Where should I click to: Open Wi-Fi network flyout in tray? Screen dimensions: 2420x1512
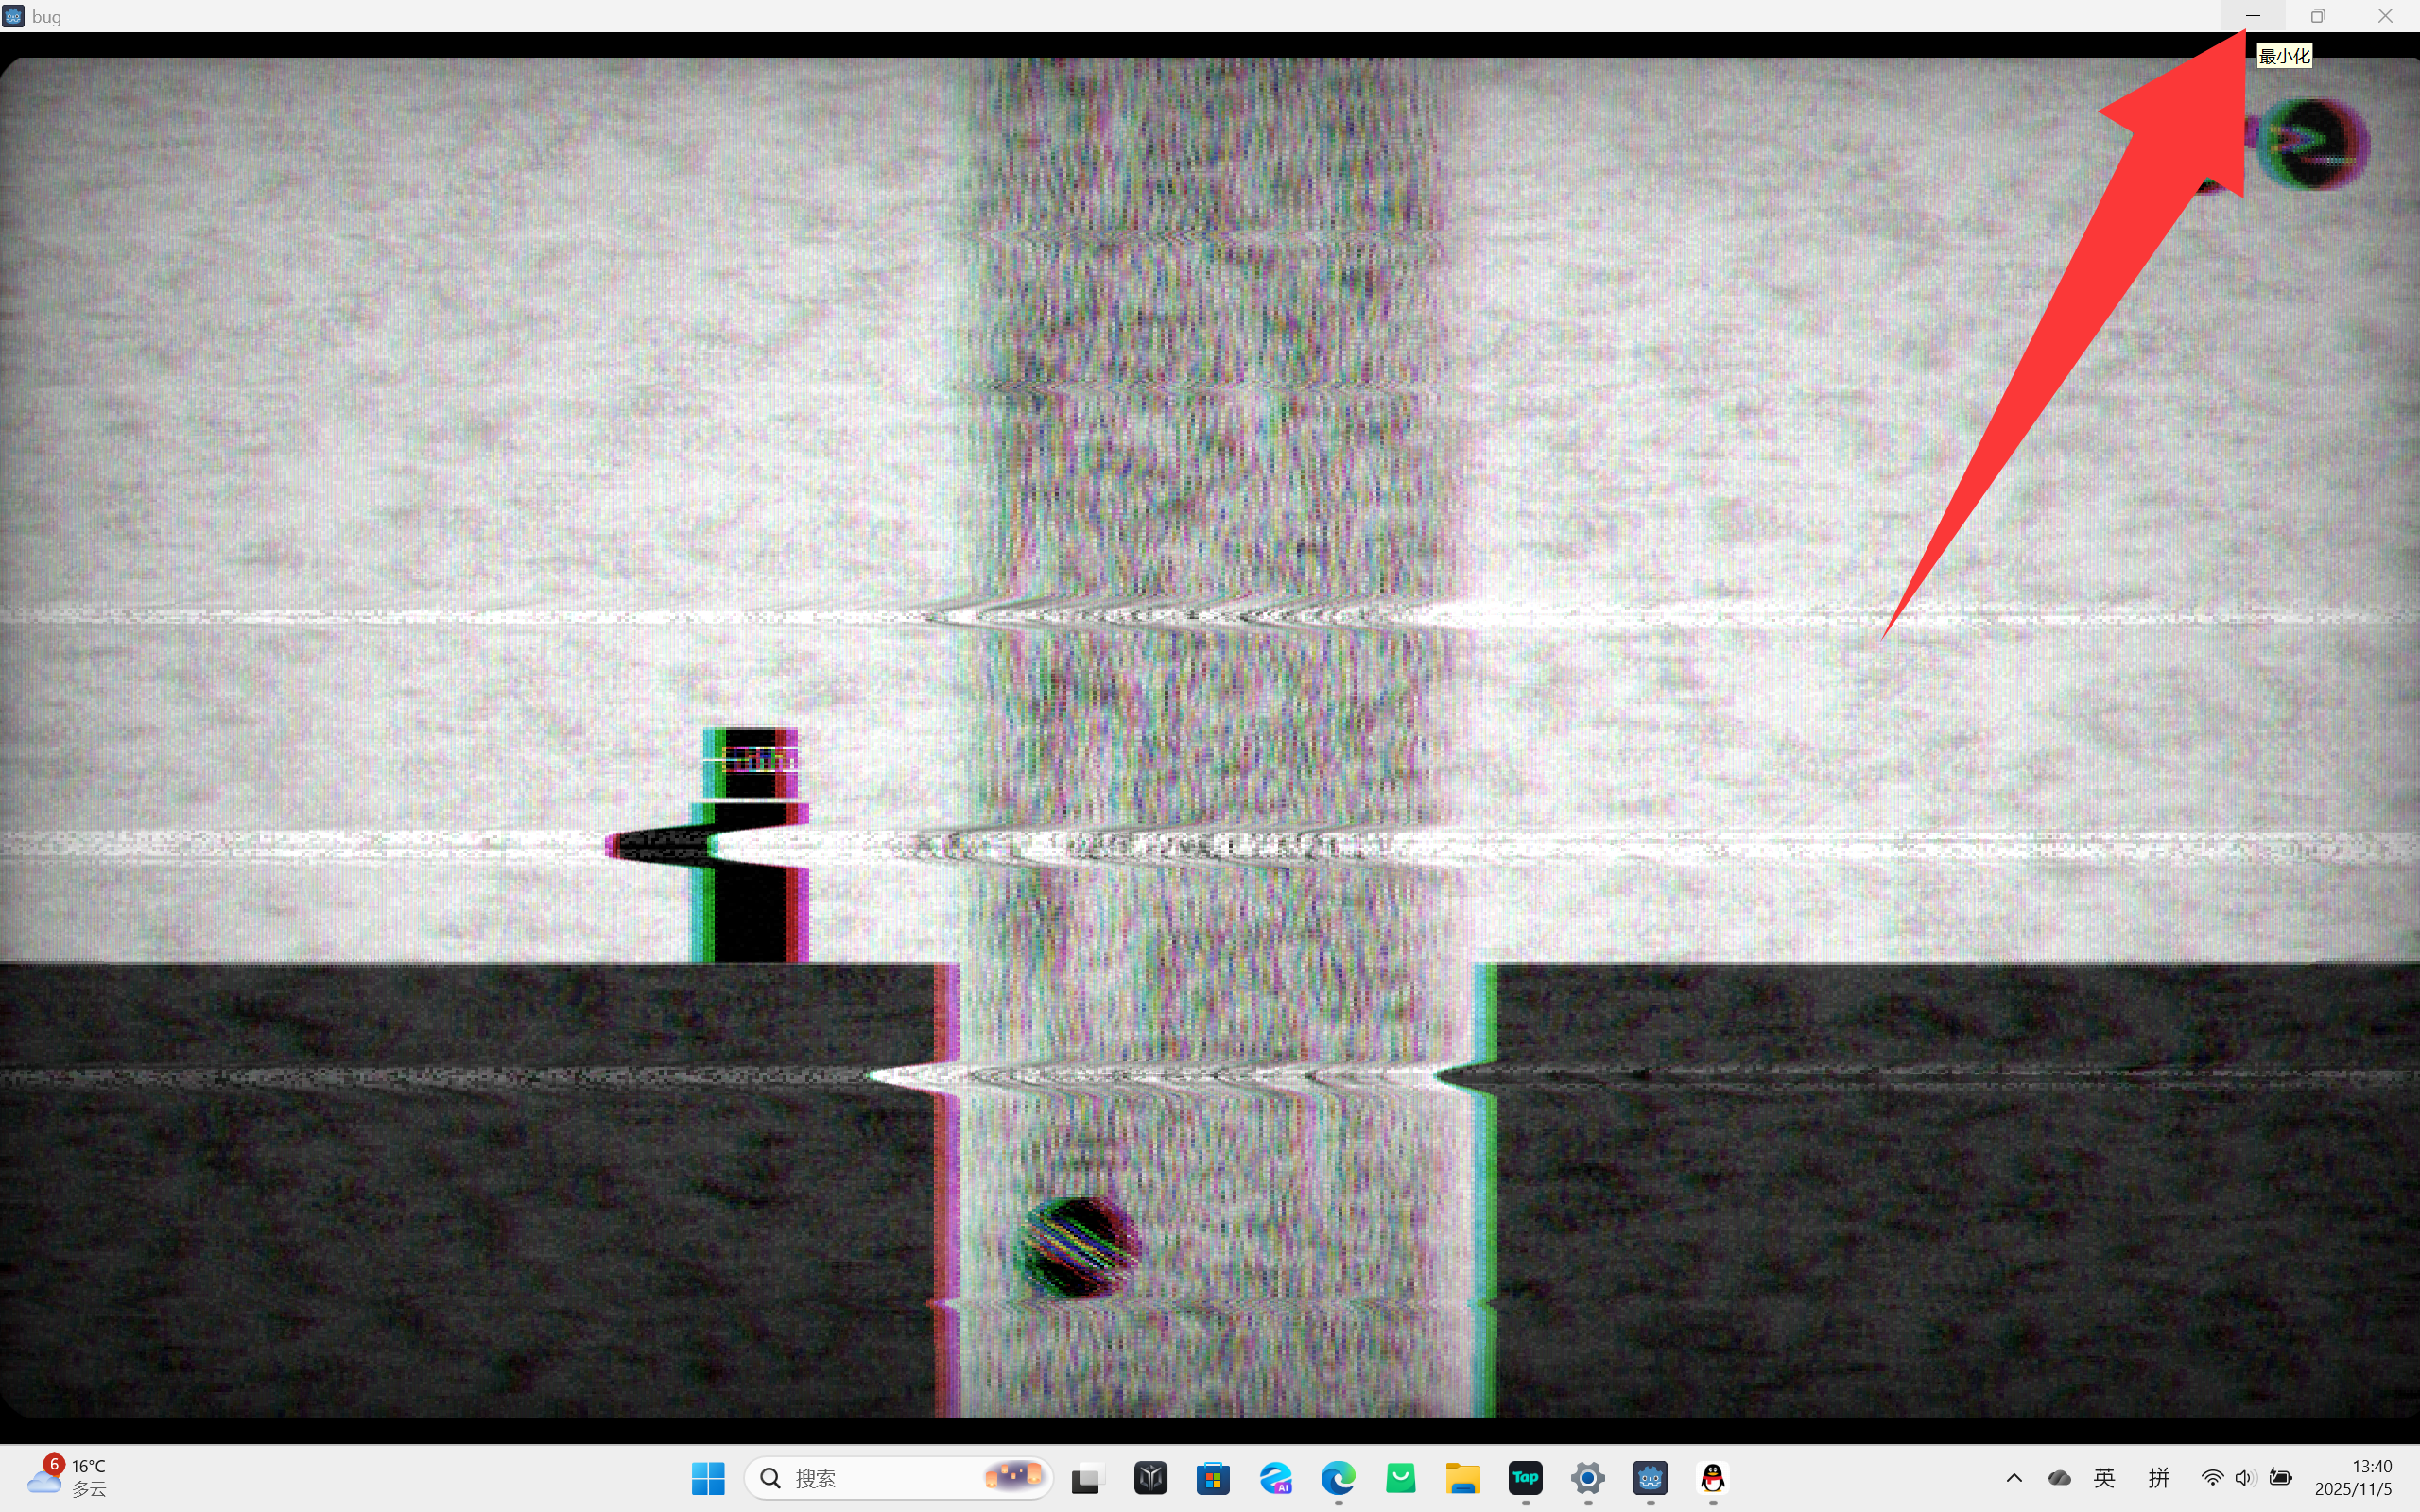coord(2212,1477)
